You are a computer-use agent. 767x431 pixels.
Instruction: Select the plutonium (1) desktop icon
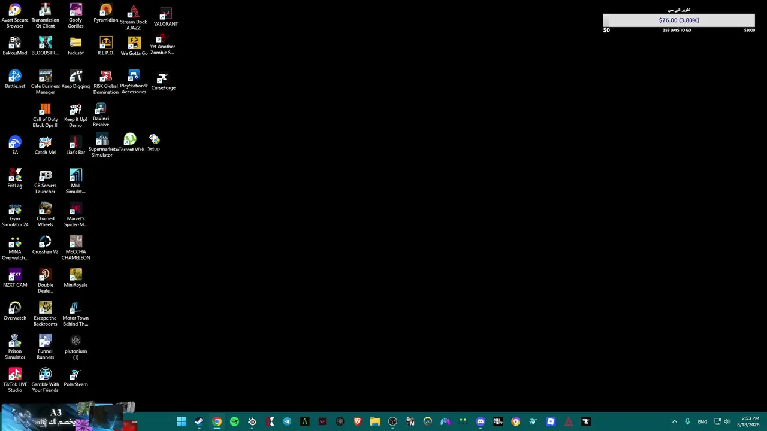tap(76, 347)
